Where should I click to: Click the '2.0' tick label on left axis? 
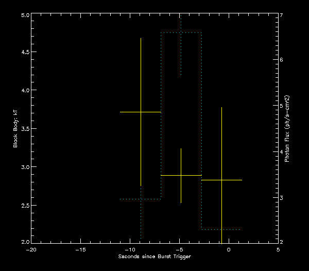[x=24, y=242]
